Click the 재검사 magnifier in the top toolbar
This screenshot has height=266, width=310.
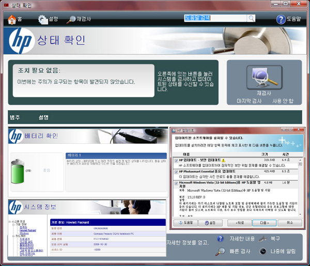pos(79,20)
